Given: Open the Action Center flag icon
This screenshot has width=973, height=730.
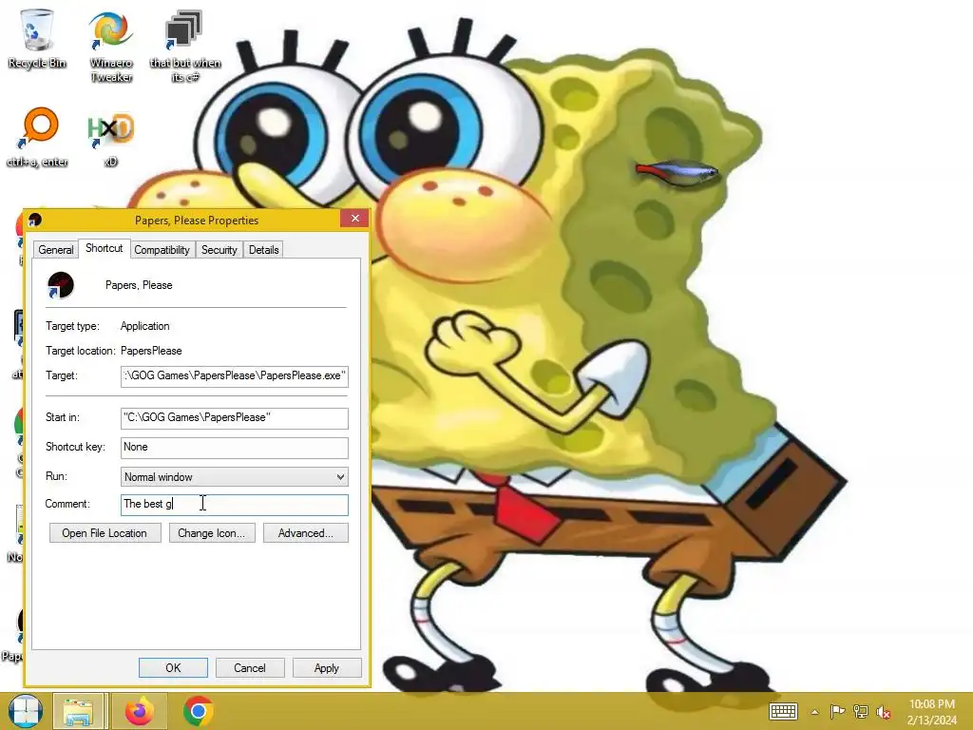Looking at the screenshot, I should tap(837, 711).
